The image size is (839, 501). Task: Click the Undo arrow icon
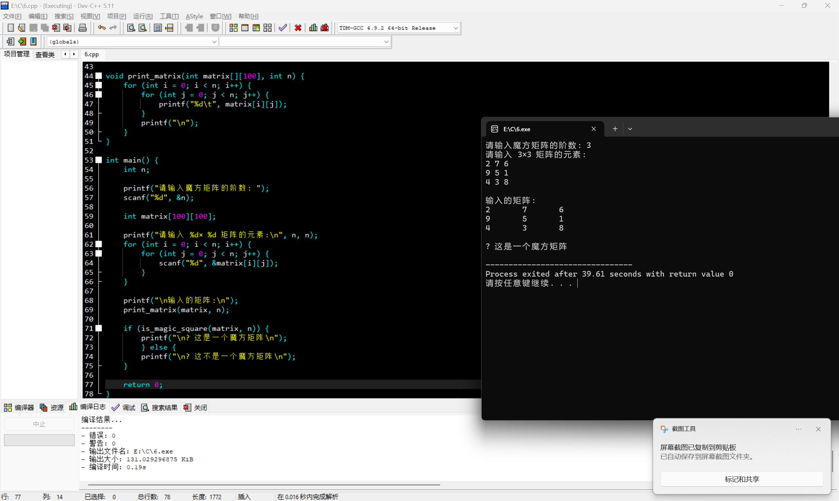click(101, 28)
